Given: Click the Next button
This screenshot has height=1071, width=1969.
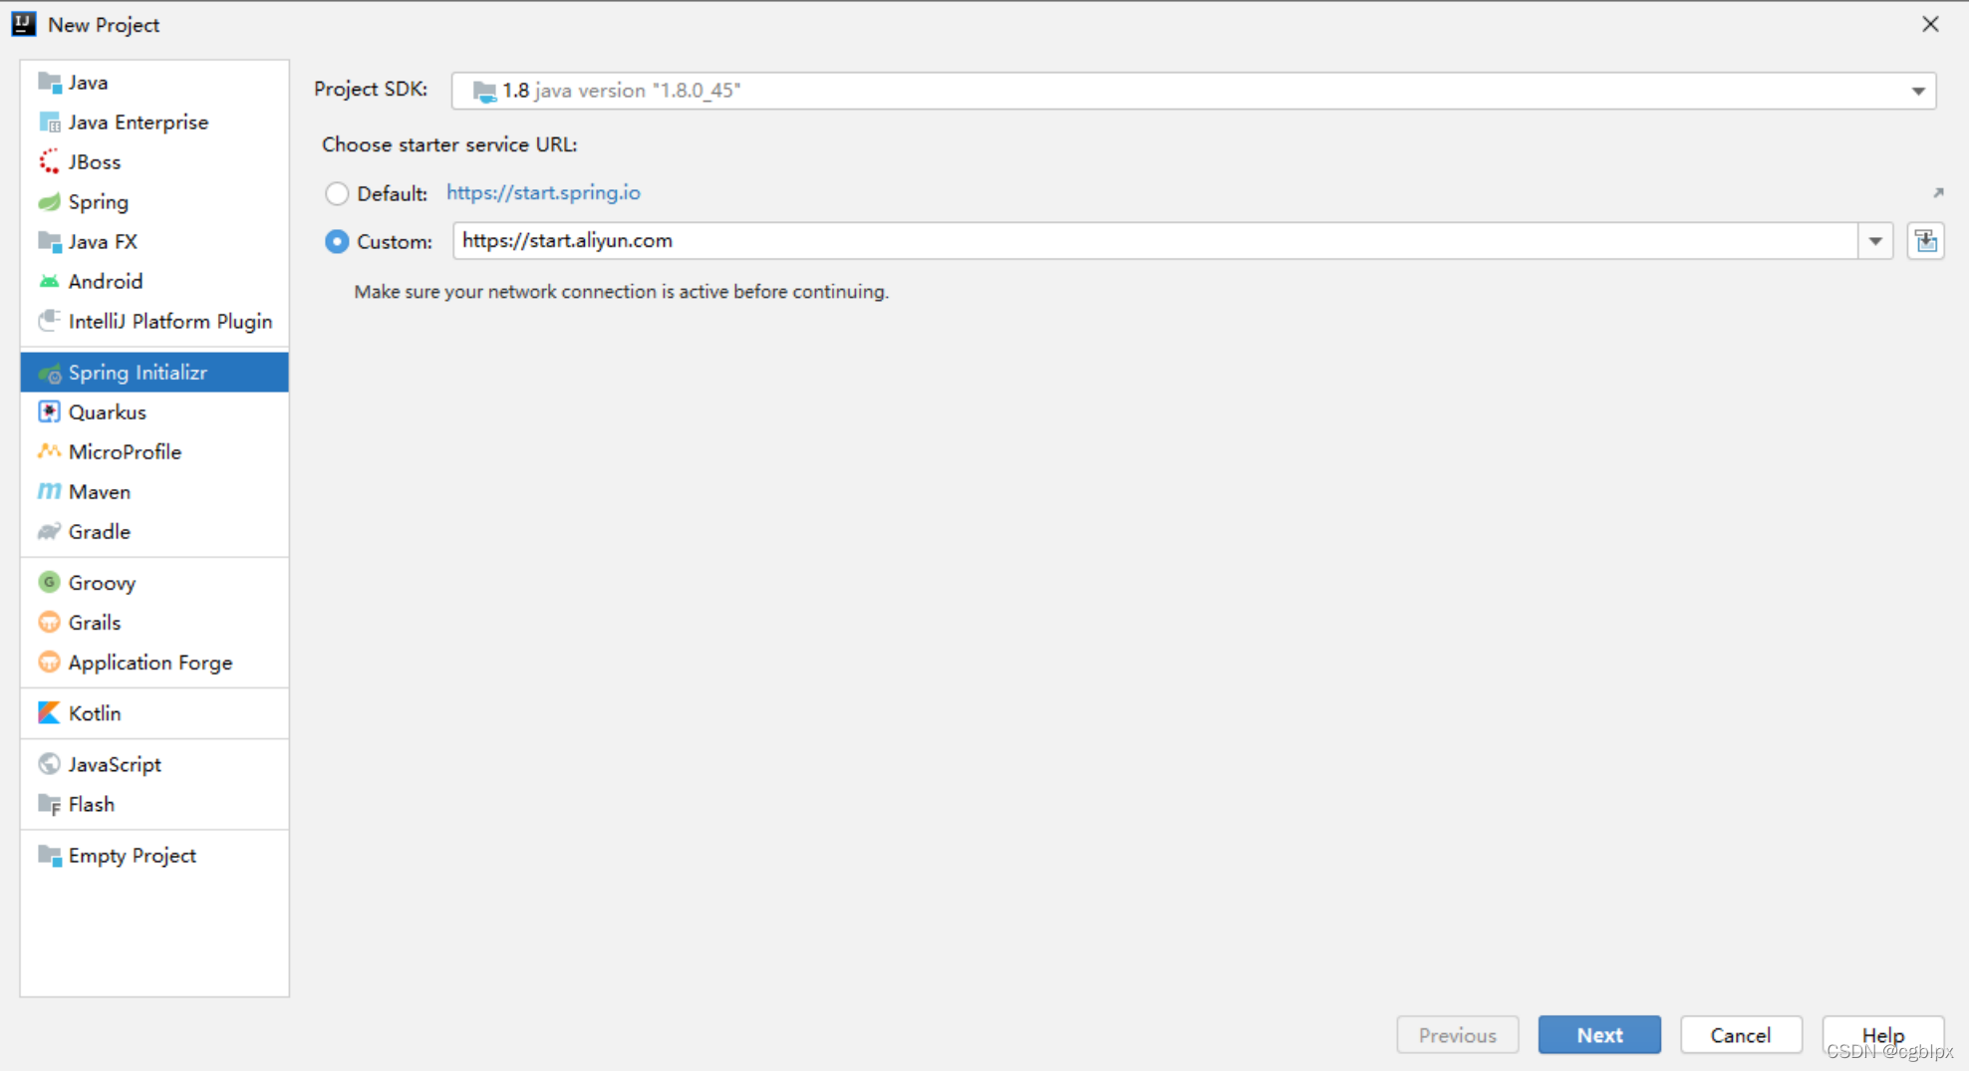Looking at the screenshot, I should click(x=1599, y=1035).
